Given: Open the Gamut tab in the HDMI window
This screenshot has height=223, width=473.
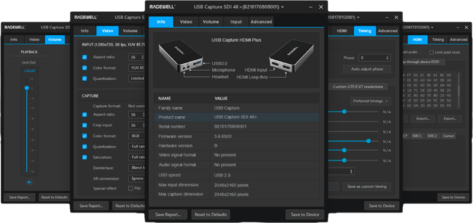Looking at the screenshot, I should (x=449, y=136).
